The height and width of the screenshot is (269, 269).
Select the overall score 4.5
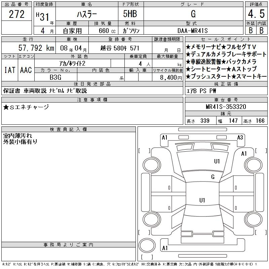point(256,14)
